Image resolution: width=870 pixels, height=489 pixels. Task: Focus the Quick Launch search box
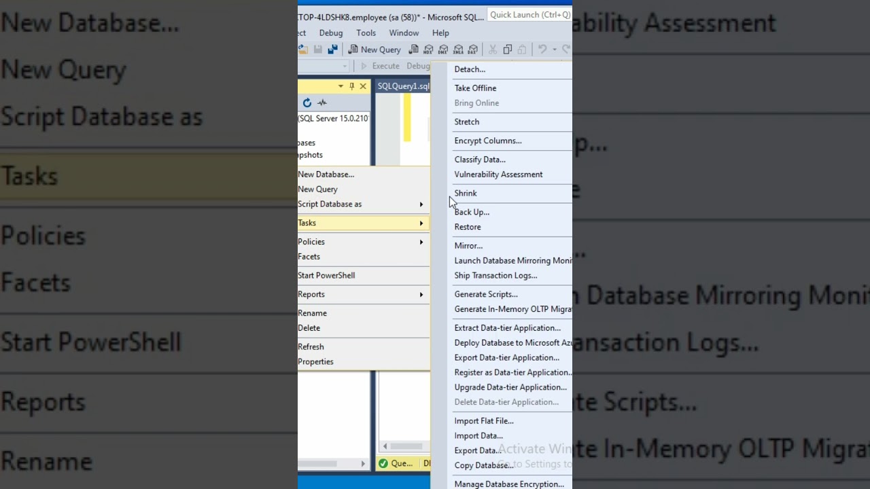click(x=530, y=15)
